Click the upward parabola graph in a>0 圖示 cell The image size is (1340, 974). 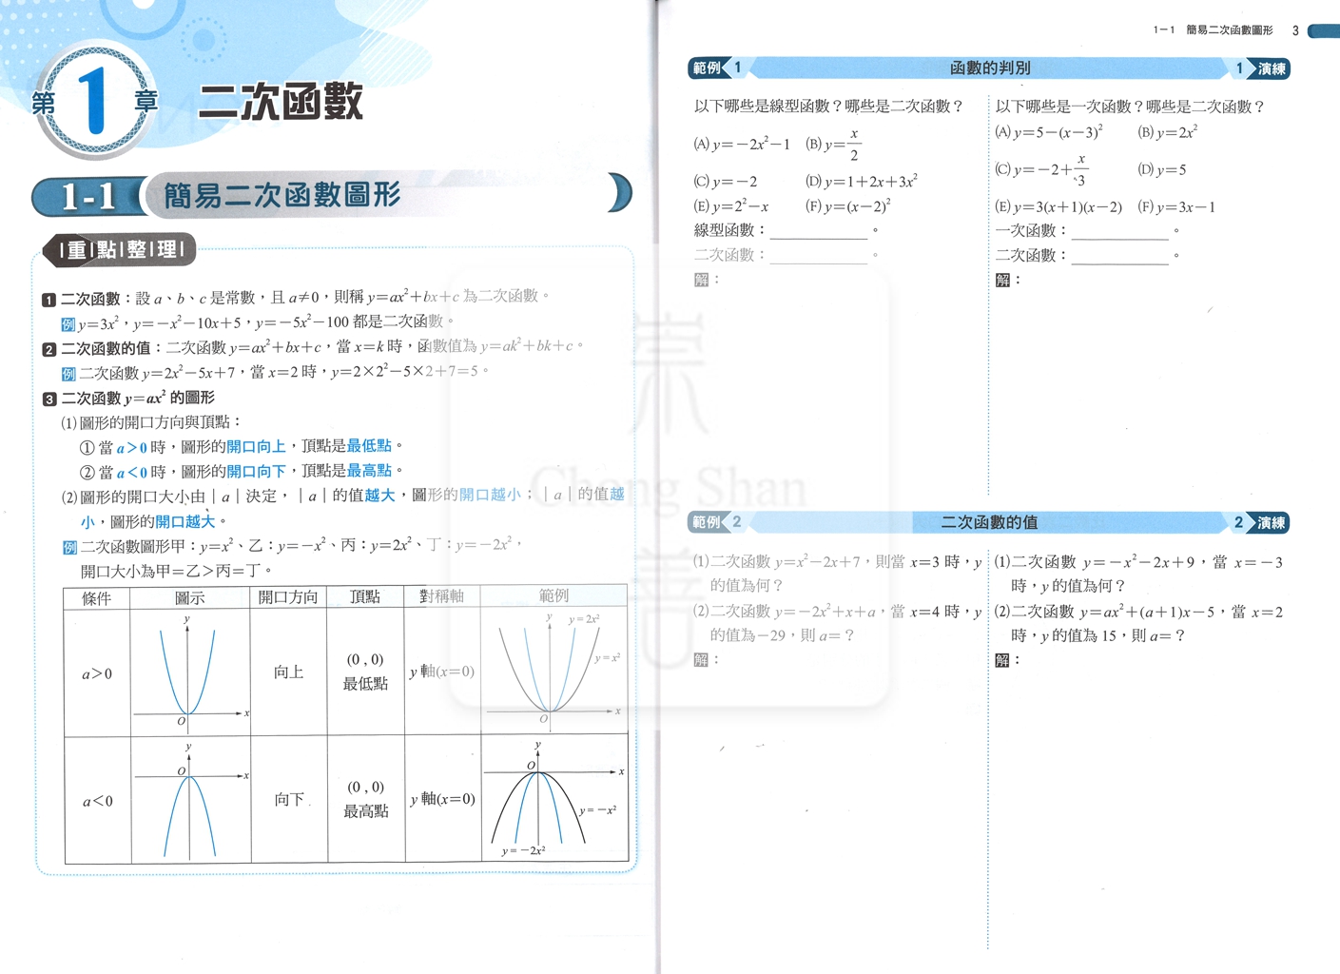(190, 672)
